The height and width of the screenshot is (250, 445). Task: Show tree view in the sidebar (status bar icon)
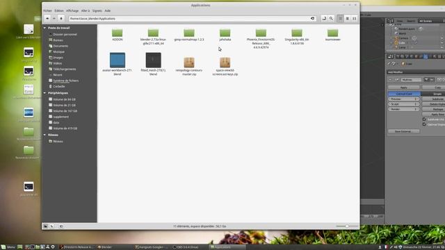[x=52, y=226]
